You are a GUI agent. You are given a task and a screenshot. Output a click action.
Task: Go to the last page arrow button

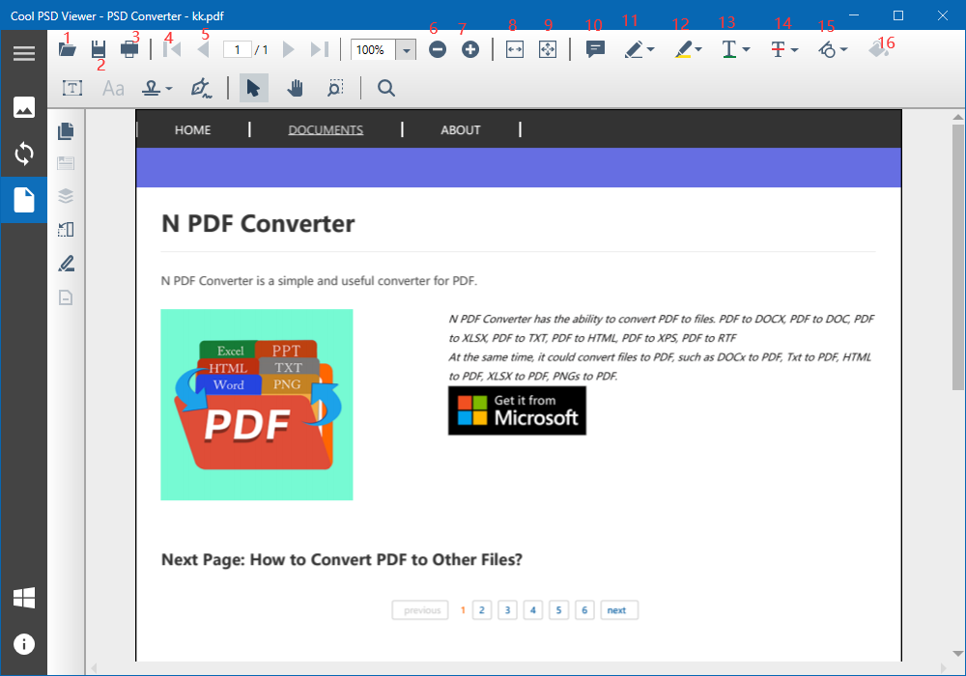click(x=319, y=49)
